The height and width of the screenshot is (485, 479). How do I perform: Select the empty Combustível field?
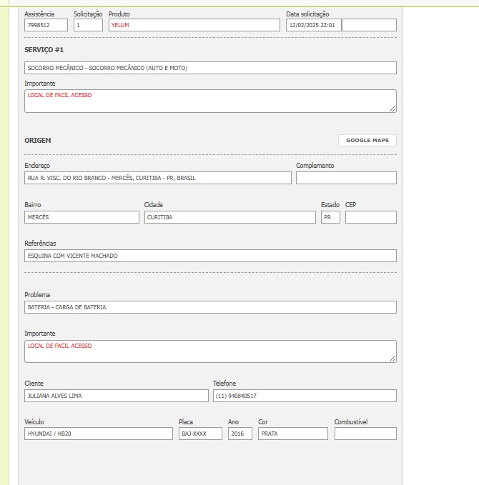pos(365,434)
